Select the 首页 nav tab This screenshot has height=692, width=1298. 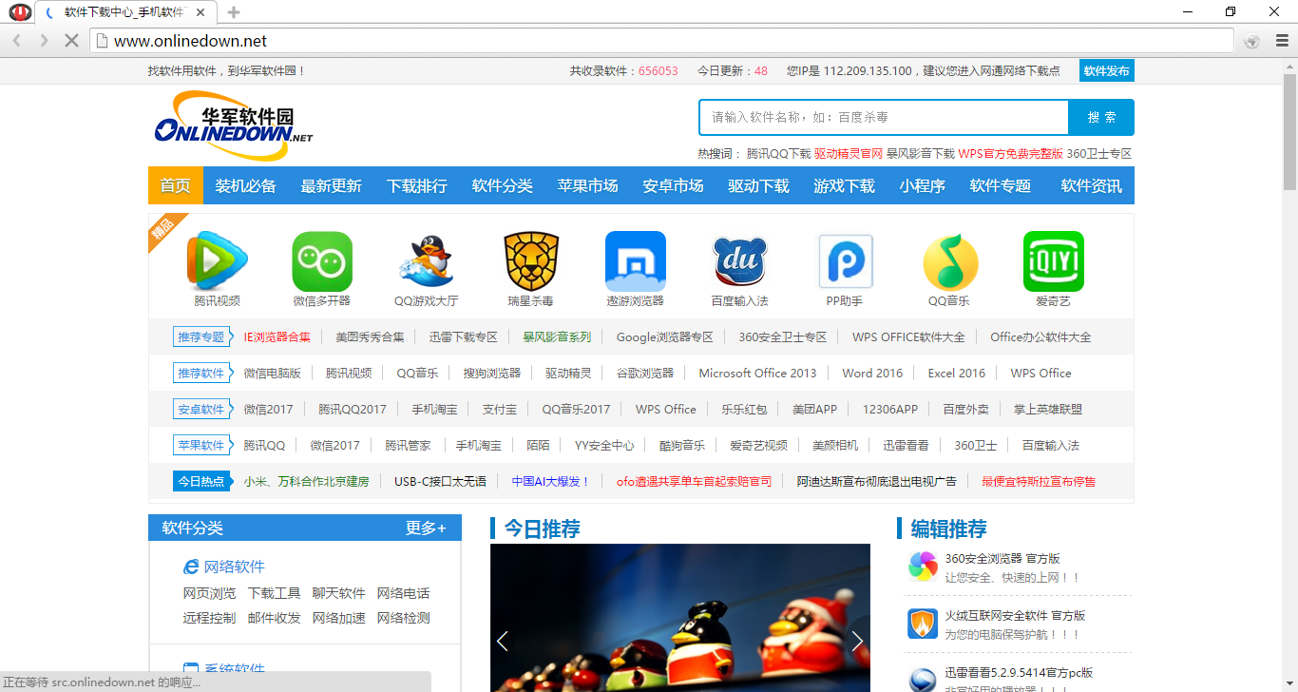(x=176, y=185)
